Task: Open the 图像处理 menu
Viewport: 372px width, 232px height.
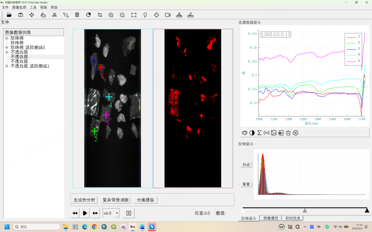Action: pyautogui.click(x=19, y=7)
